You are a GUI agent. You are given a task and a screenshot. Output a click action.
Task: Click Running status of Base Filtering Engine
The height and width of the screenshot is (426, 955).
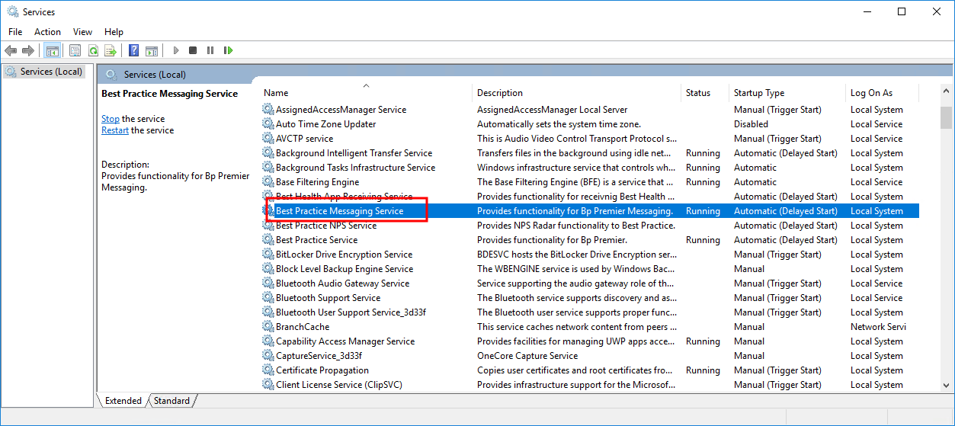pyautogui.click(x=703, y=182)
